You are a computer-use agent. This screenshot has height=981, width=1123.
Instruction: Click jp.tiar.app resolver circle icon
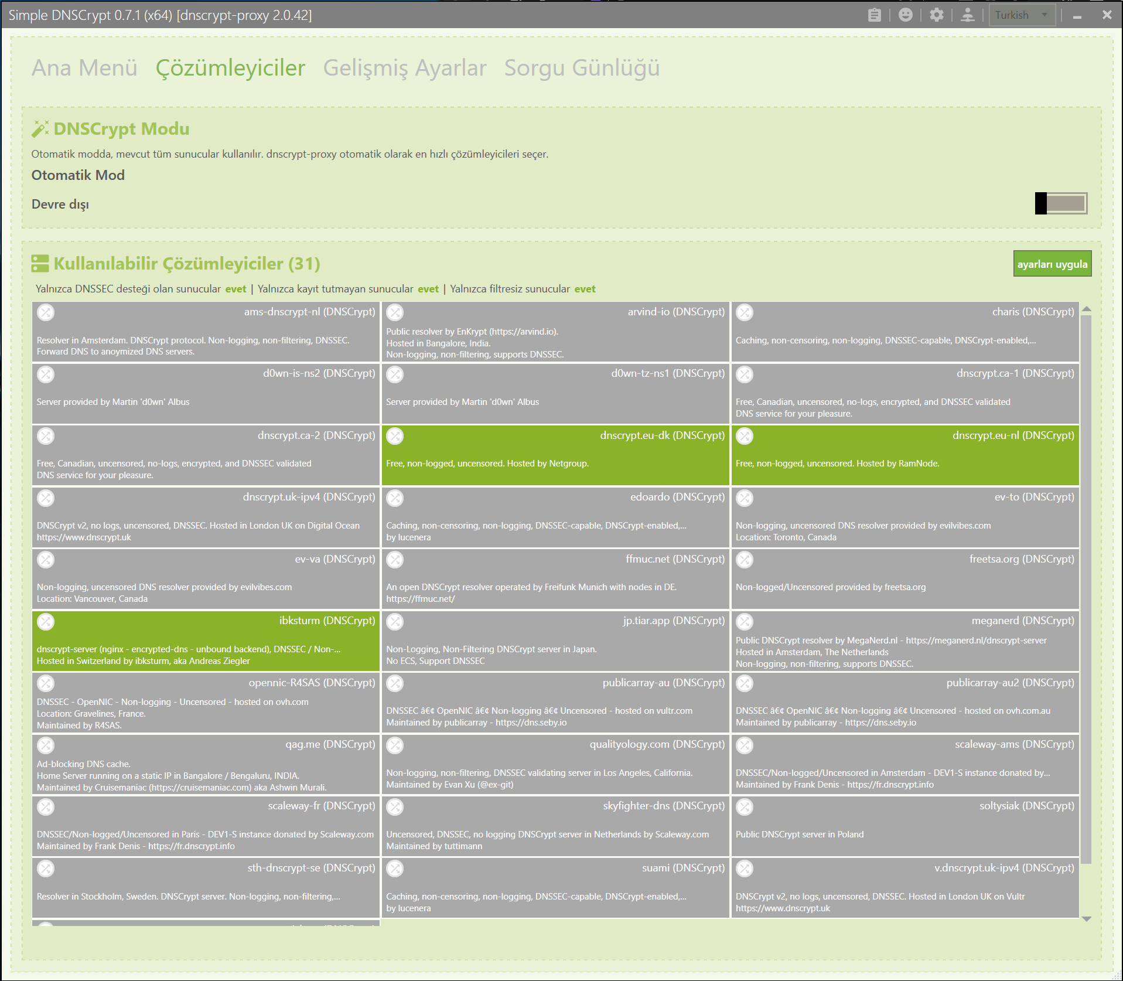pyautogui.click(x=395, y=621)
